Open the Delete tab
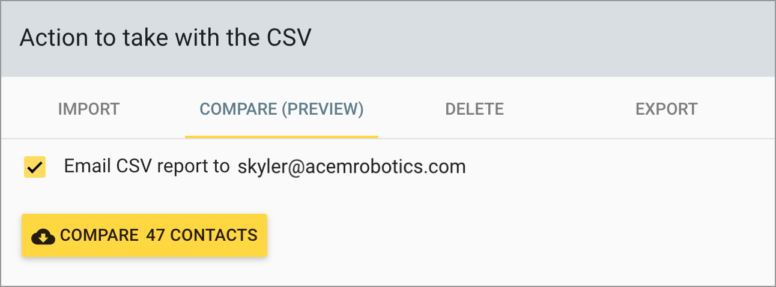The height and width of the screenshot is (287, 776). (474, 109)
